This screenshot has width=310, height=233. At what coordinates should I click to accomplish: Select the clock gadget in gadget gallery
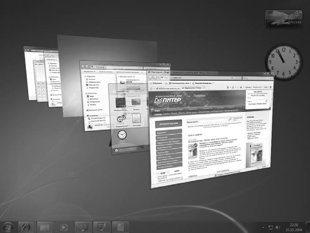coord(122,135)
